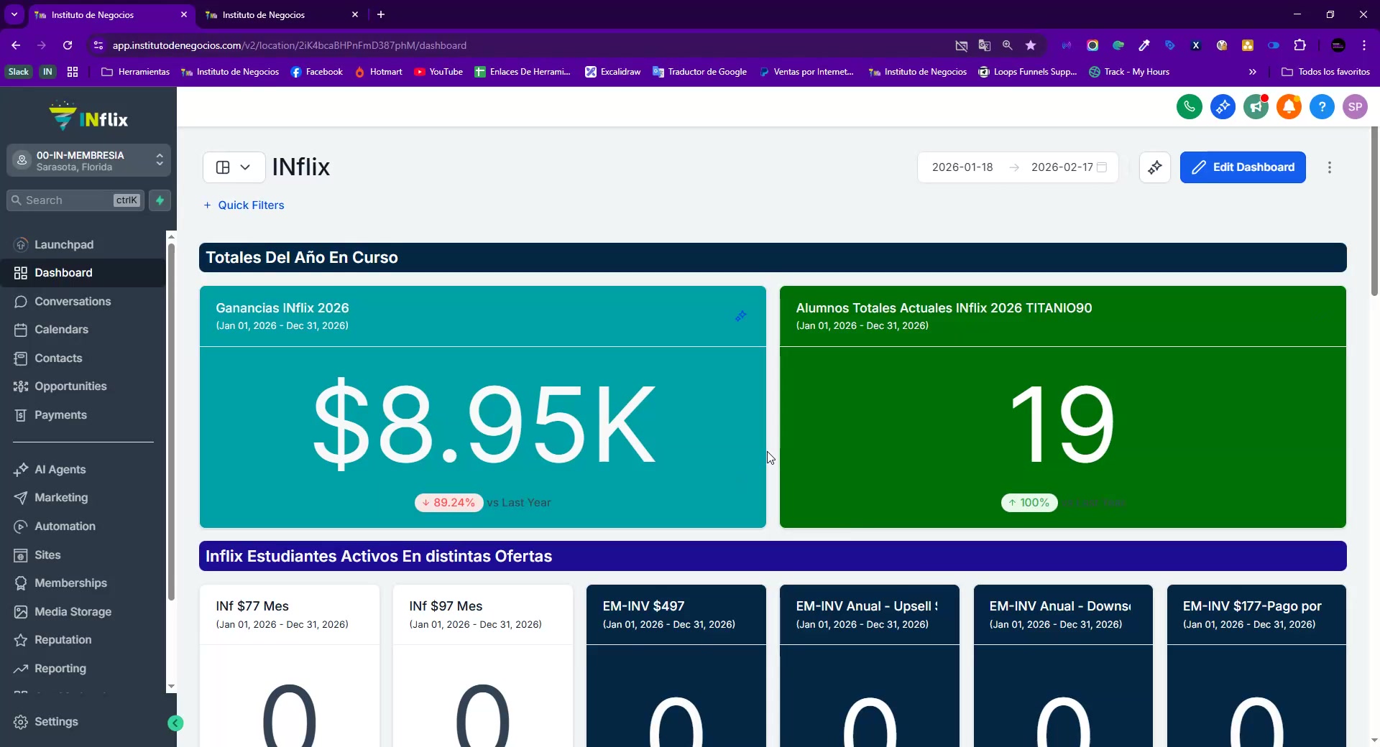This screenshot has width=1380, height=747.
Task: Click the INf $77 Mes card title
Action: coord(252,606)
